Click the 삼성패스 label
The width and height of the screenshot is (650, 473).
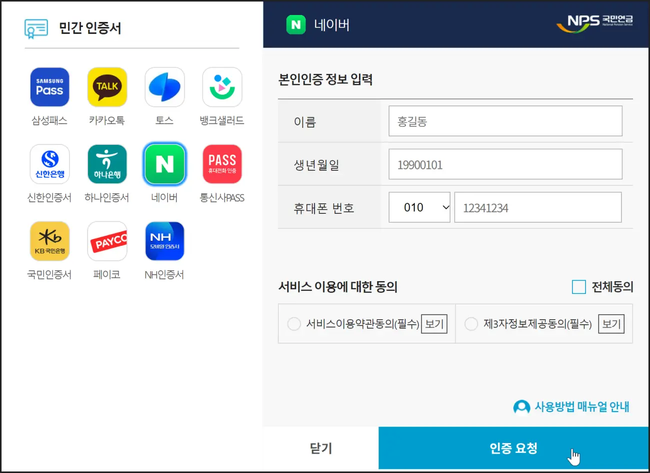[49, 120]
